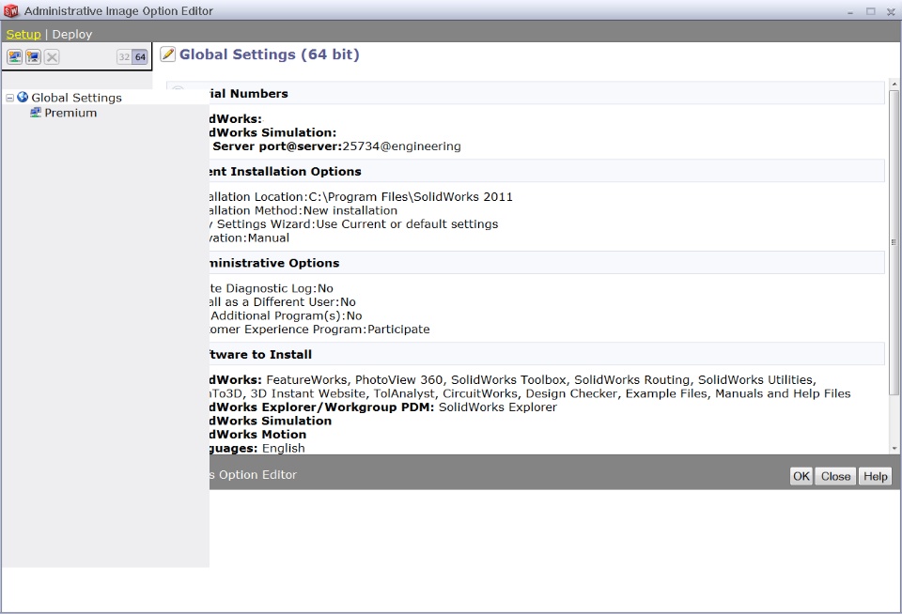Click the 'New installation' method text
The height and width of the screenshot is (614, 902).
(350, 210)
